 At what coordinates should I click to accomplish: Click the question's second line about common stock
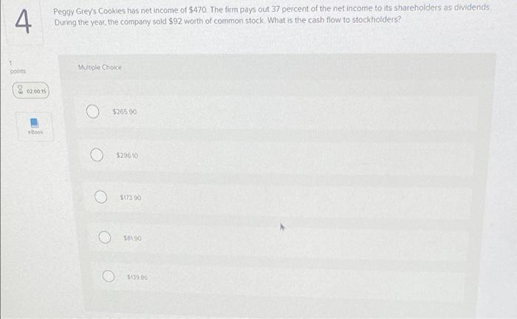tap(227, 21)
